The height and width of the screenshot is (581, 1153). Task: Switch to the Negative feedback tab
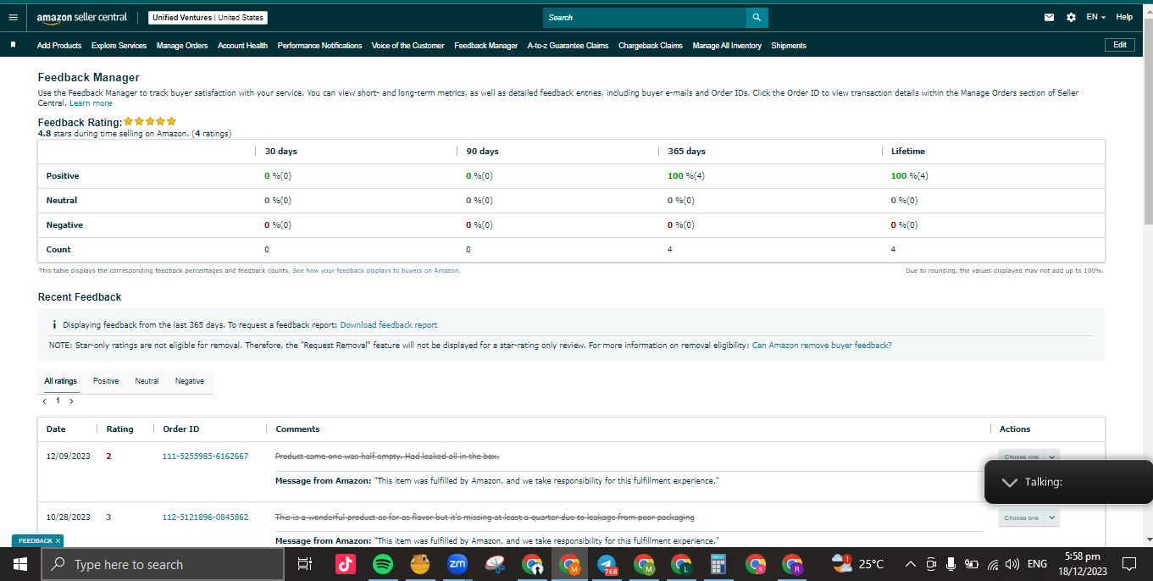pos(190,381)
